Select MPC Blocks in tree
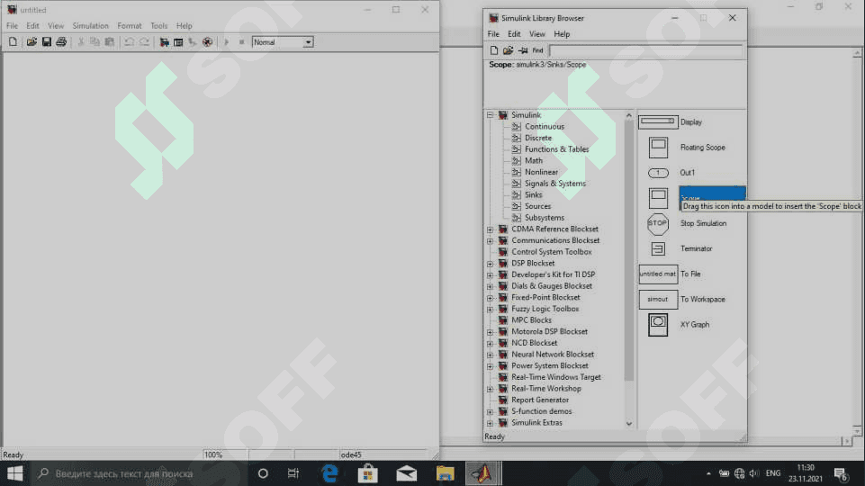This screenshot has width=865, height=486. 531,320
